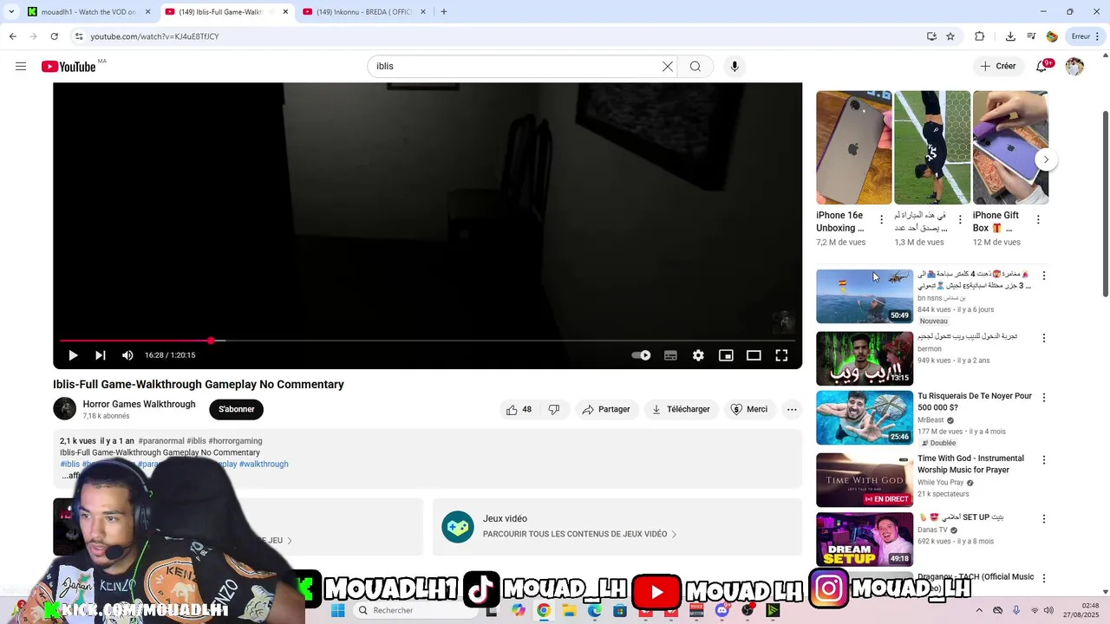Clear the search text with the X icon
1110x624 pixels.
click(668, 66)
